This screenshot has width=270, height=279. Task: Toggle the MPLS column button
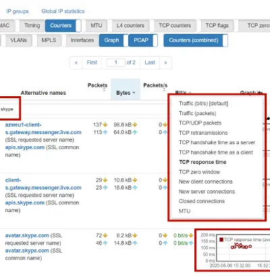tap(49, 40)
